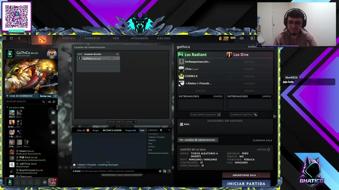This screenshot has width=339, height=190.
Task: Expand the side panel arrow beside lobby
Action: (x=275, y=116)
